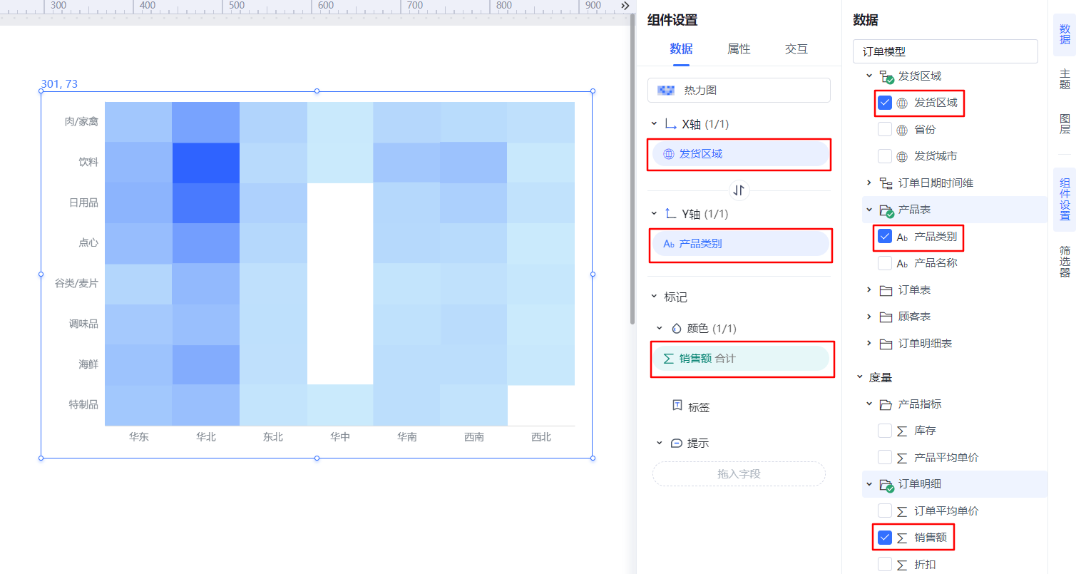
Task: Collapse the 度量 section
Action: pyautogui.click(x=860, y=377)
